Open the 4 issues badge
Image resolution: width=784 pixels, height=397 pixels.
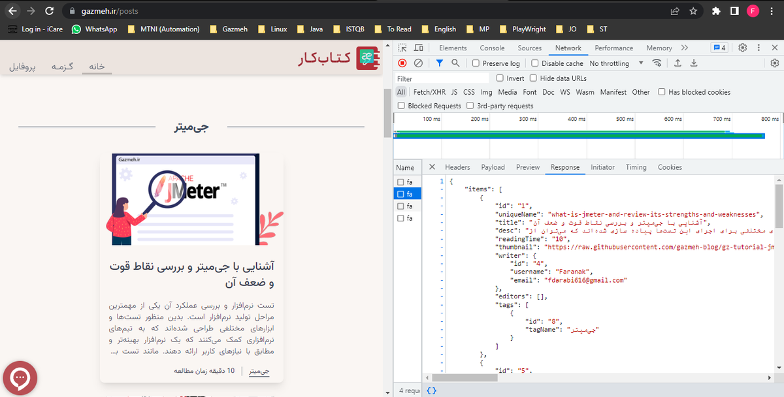719,48
